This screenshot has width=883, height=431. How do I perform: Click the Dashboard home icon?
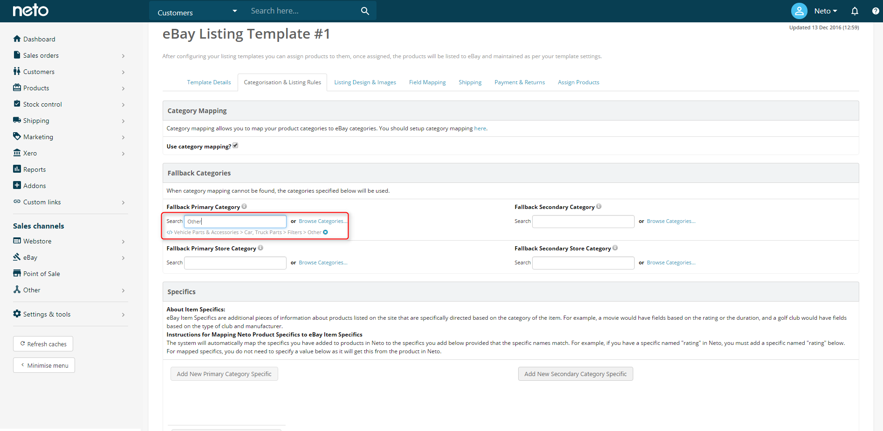pyautogui.click(x=17, y=39)
